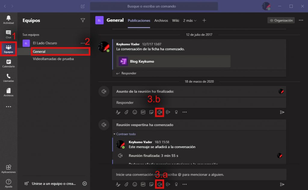Toggle message formatting options
Image resolution: width=308 pixels, height=190 pixels.
tap(118, 184)
